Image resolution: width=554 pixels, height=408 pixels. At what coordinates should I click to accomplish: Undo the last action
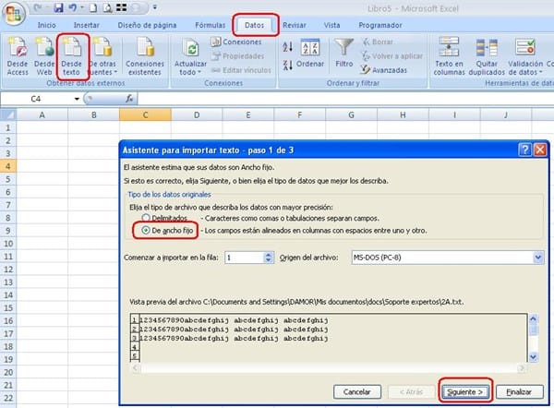[x=72, y=7]
